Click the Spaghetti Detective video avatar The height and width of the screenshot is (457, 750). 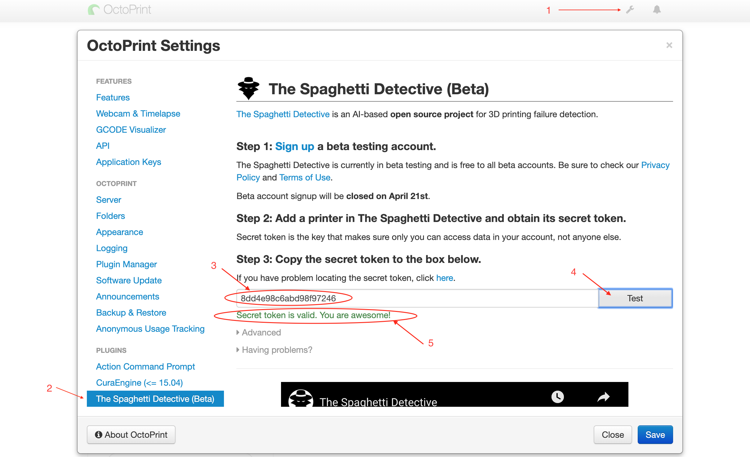[x=300, y=398]
